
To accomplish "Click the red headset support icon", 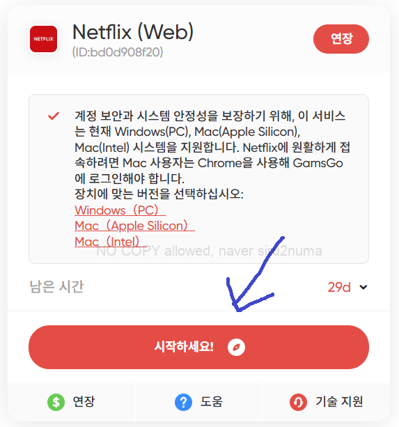I will tap(298, 402).
